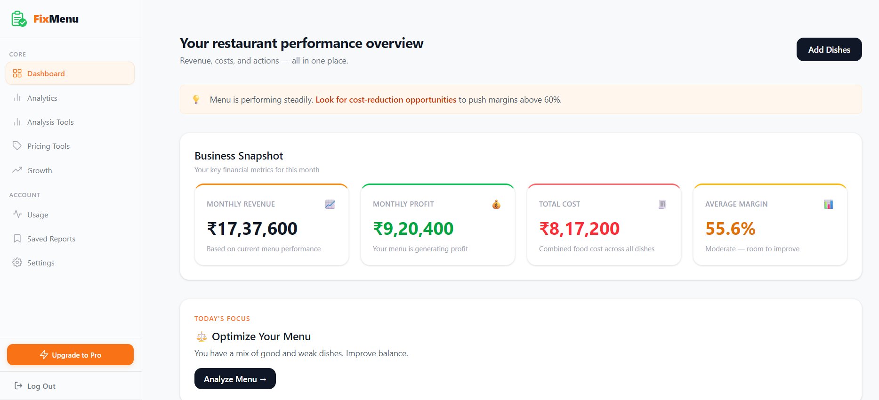This screenshot has height=400, width=879.
Task: View Saved Reports
Action: 70,239
